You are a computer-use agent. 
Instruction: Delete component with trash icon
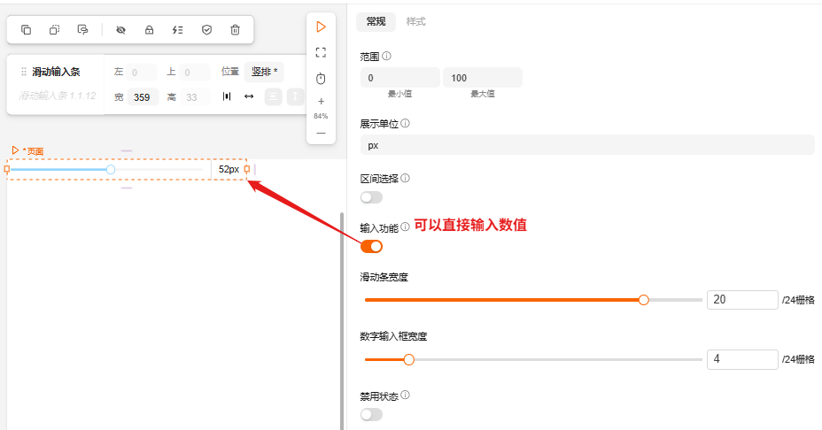235,30
